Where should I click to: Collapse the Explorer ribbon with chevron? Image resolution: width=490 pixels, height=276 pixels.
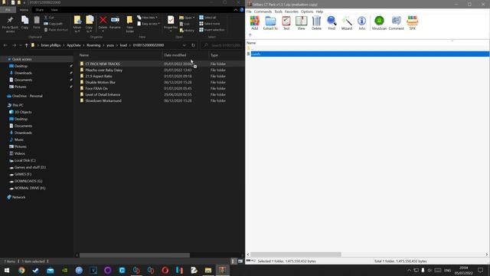click(236, 10)
